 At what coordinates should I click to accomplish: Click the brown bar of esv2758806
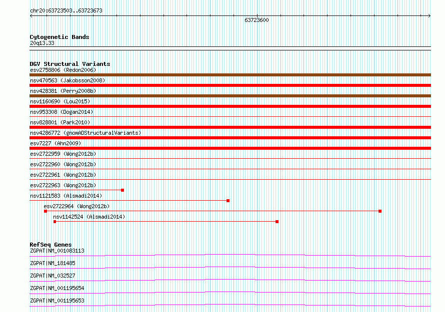(230, 75)
